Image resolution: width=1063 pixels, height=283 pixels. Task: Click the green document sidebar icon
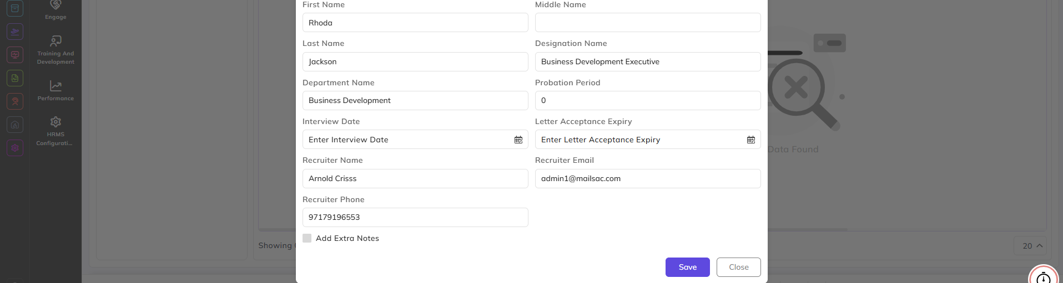point(15,78)
